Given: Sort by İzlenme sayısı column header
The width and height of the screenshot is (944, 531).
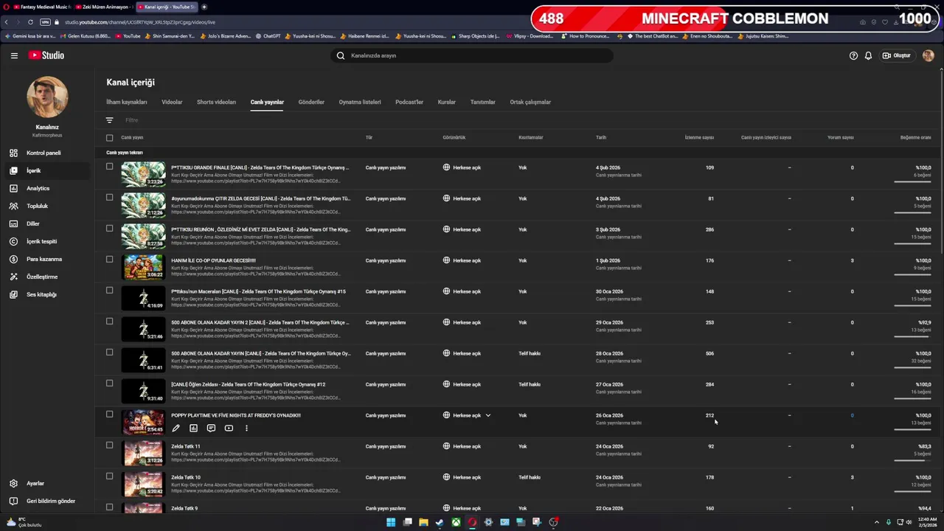Looking at the screenshot, I should 699,137.
